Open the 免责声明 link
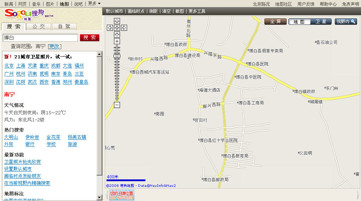The width and height of the screenshot is (361, 201). [350, 4]
